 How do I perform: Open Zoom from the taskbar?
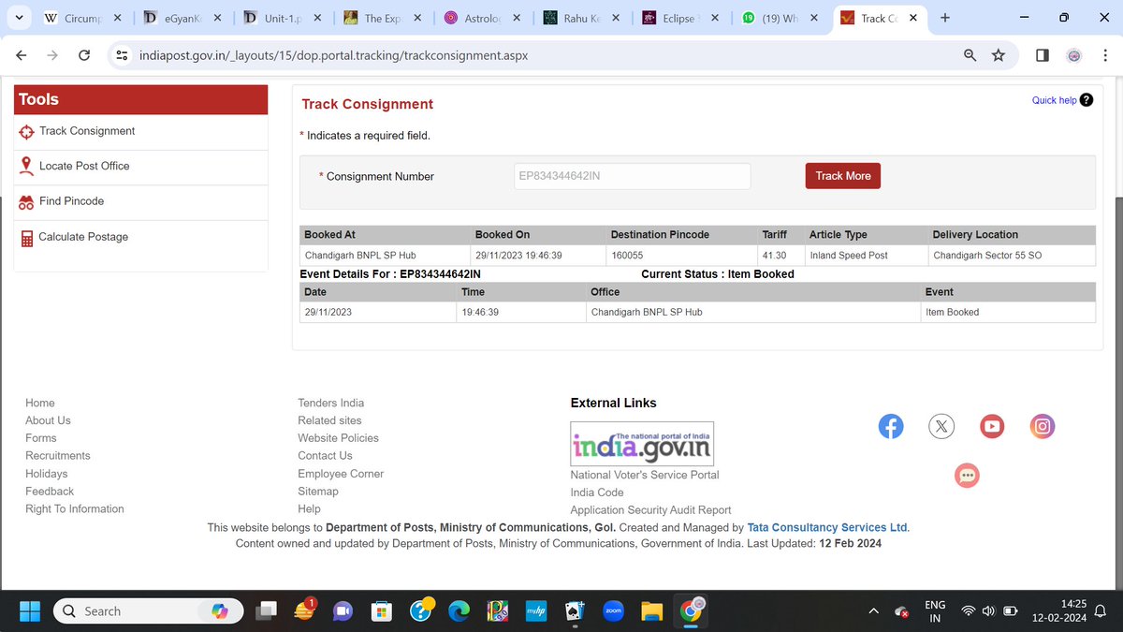614,611
